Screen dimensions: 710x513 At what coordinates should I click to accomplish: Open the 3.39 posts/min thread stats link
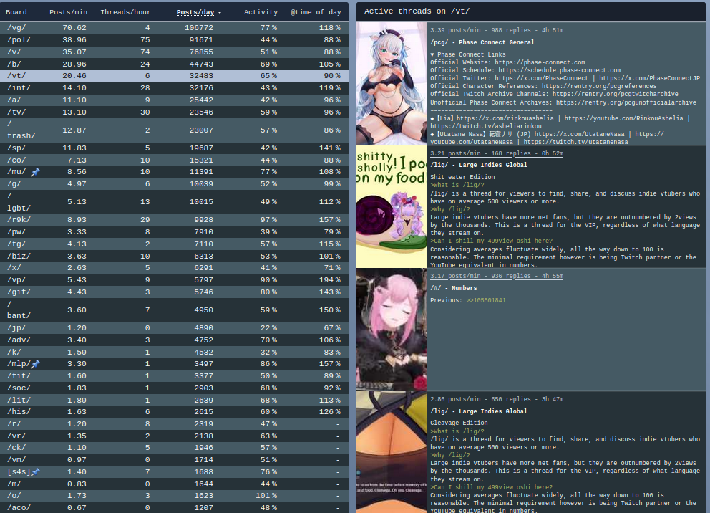[x=496, y=31]
